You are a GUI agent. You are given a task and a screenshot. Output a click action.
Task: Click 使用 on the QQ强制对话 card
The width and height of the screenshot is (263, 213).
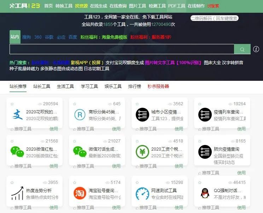(241, 208)
